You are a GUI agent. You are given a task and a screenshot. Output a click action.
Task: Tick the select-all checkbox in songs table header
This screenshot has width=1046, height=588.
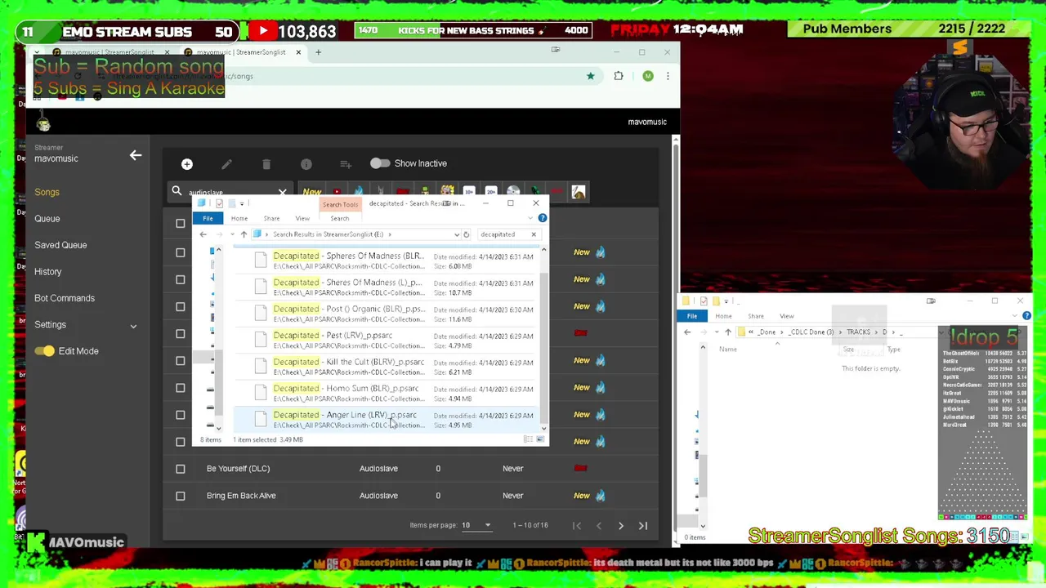coord(181,223)
